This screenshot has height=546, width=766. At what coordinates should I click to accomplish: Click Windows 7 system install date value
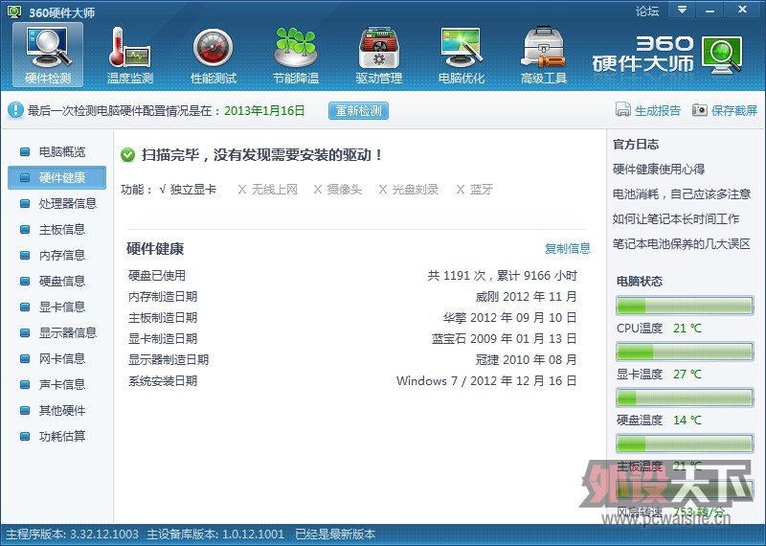(x=486, y=381)
